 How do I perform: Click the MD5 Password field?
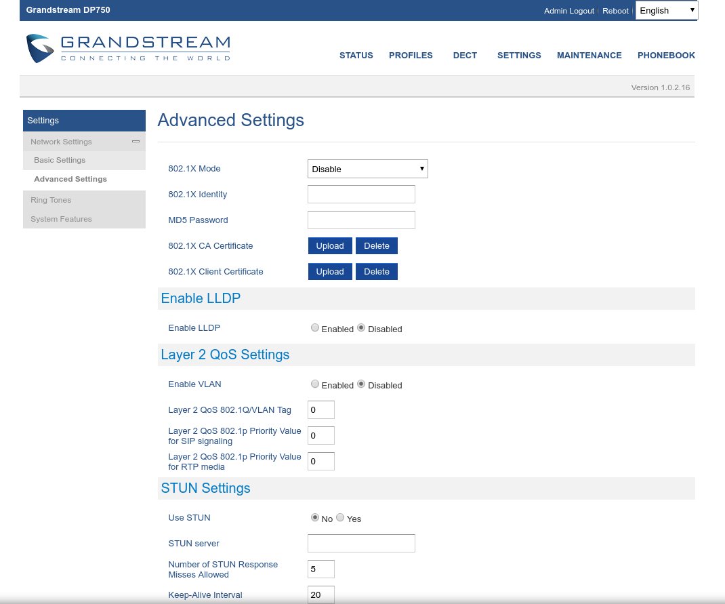361,220
